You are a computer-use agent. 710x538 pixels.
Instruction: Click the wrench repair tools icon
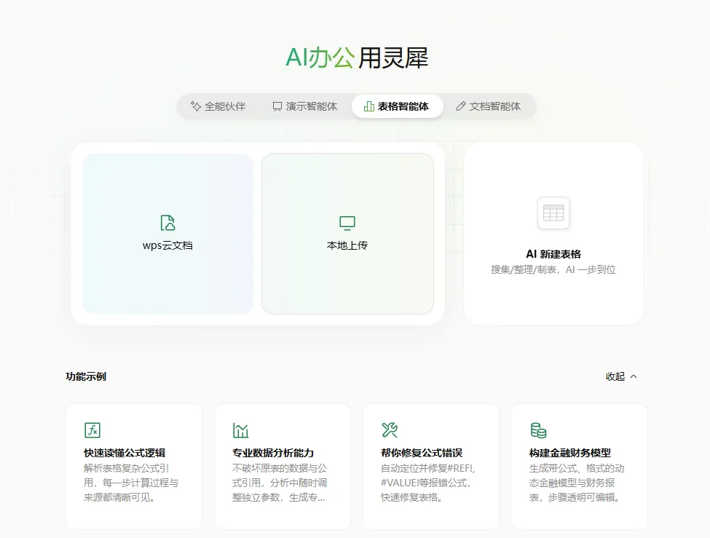390,430
